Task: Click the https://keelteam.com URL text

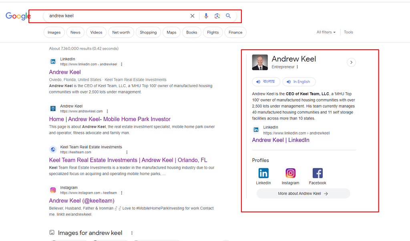Action: coord(76,152)
